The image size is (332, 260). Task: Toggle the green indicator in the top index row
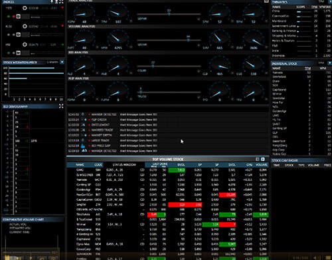click(x=9, y=17)
